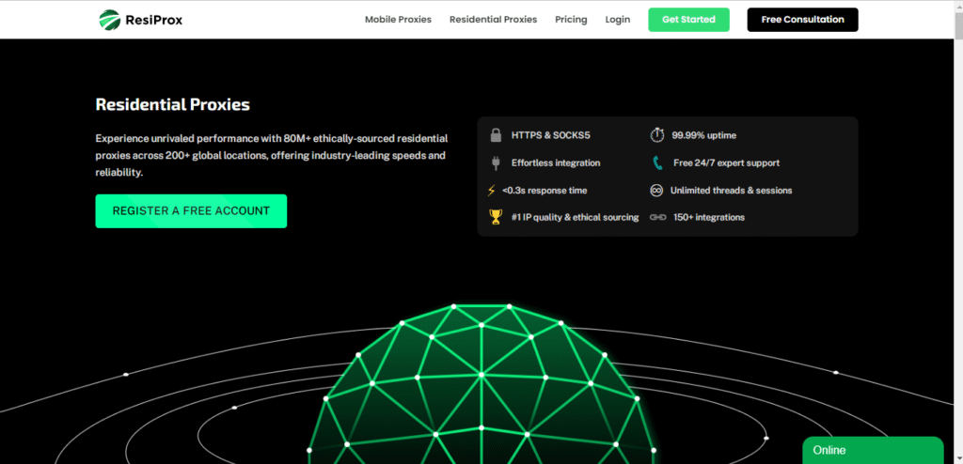Click the trophy icon beside #1 IP quality

[x=497, y=217]
